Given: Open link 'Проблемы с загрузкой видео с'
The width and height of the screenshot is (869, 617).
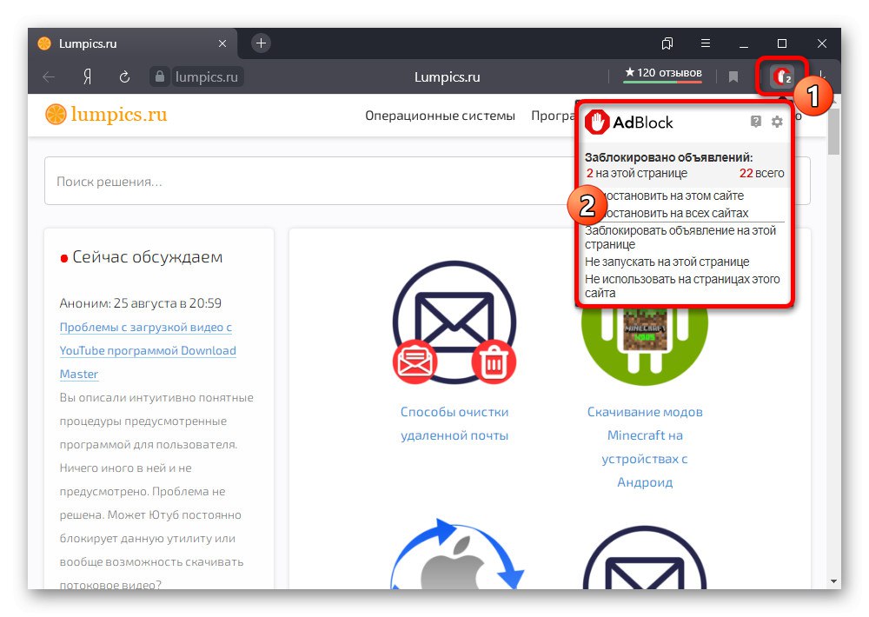Looking at the screenshot, I should point(146,327).
